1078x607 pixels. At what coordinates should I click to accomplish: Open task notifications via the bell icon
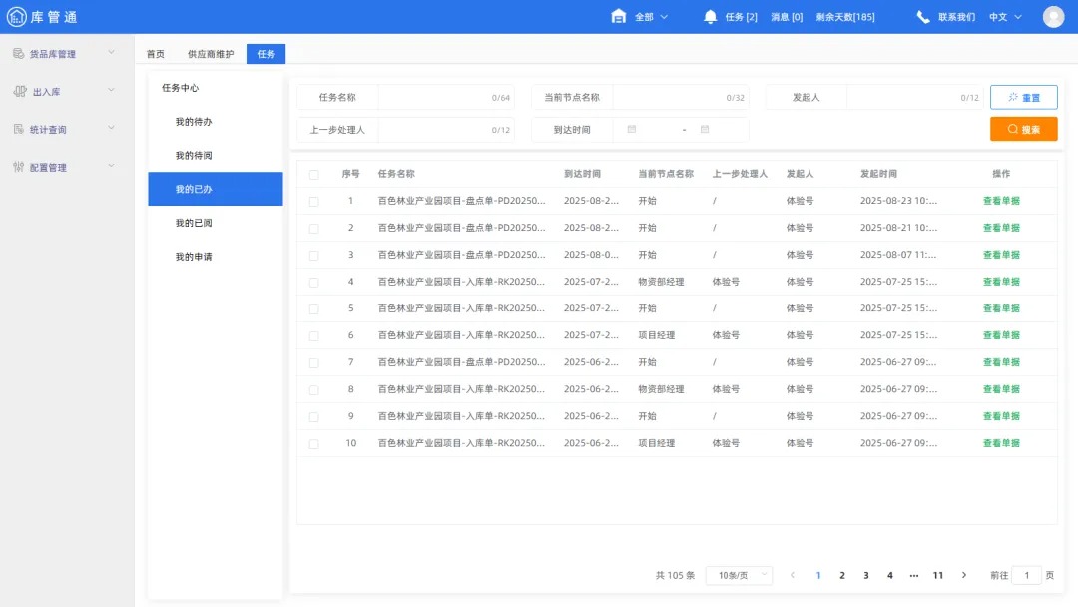pos(711,17)
